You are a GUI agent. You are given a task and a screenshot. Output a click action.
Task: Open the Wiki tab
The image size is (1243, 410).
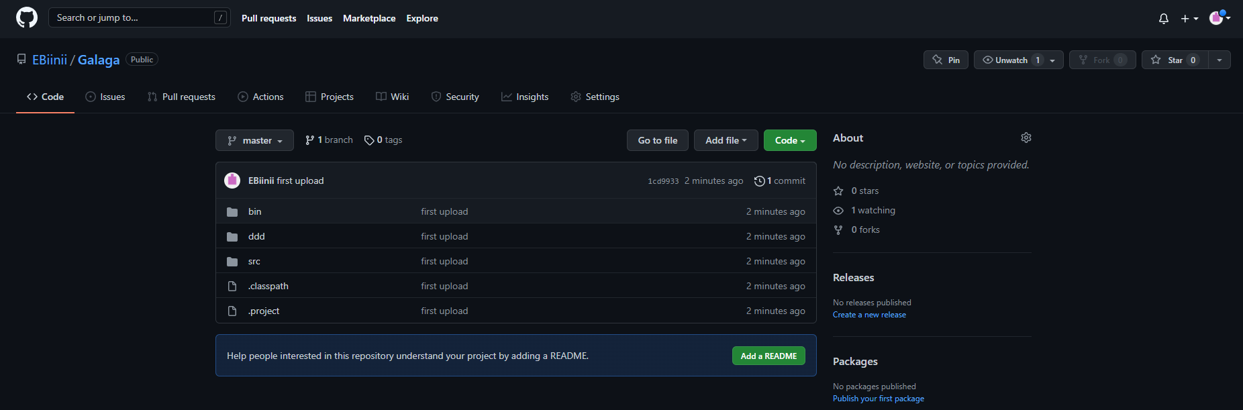tap(393, 97)
